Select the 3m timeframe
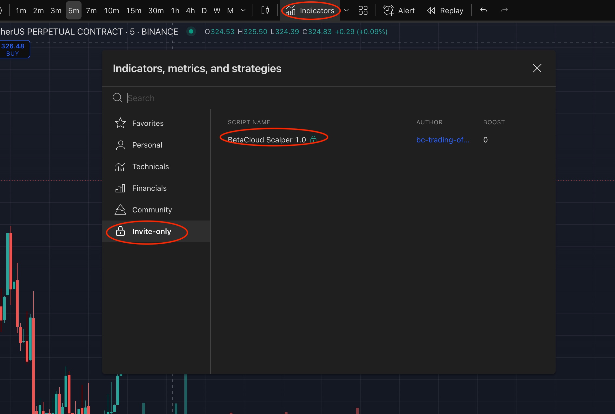 (x=56, y=11)
